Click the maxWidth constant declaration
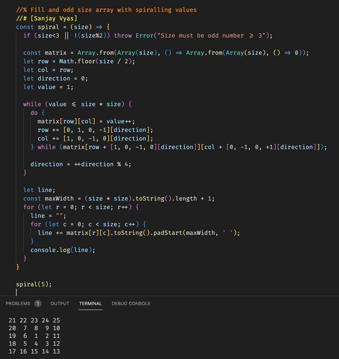Viewport: 339px width, 359px height. pyautogui.click(x=59, y=198)
